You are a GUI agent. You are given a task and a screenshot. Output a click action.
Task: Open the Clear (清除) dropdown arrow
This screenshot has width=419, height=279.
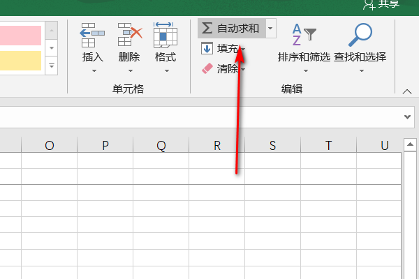(243, 70)
